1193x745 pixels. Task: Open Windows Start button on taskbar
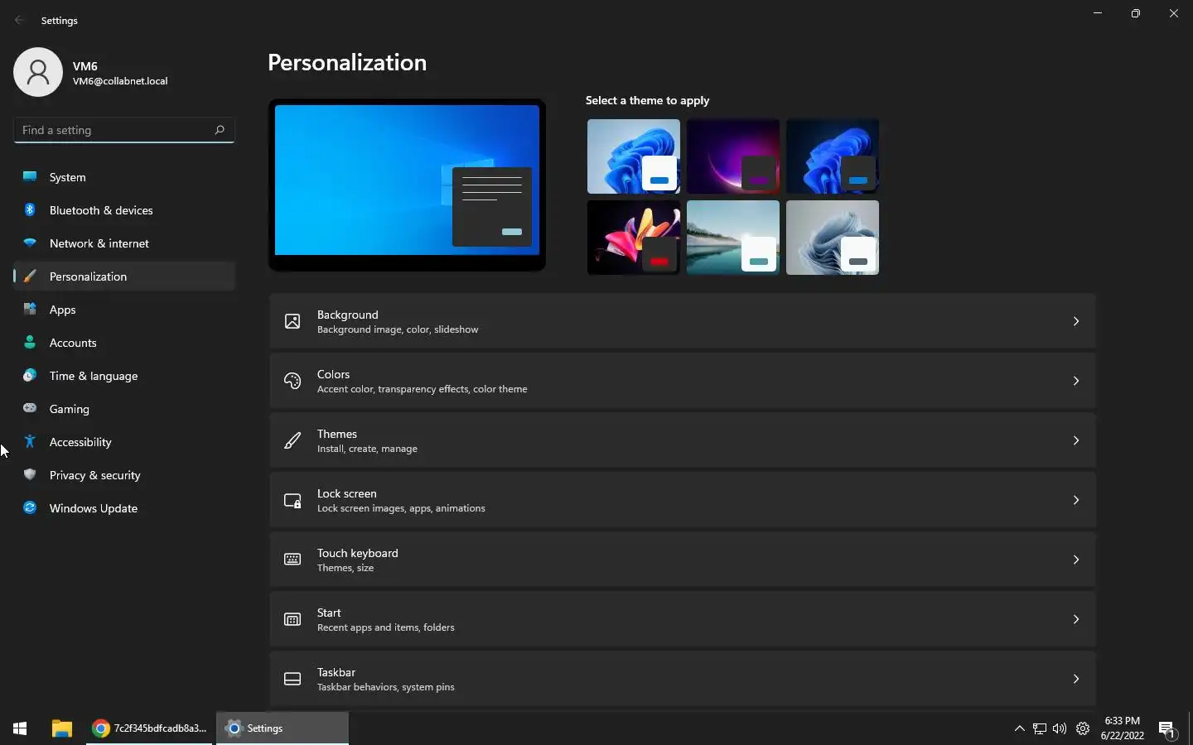[x=20, y=728]
